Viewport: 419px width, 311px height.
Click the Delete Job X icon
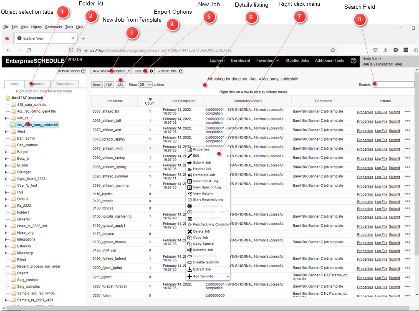pyautogui.click(x=190, y=231)
